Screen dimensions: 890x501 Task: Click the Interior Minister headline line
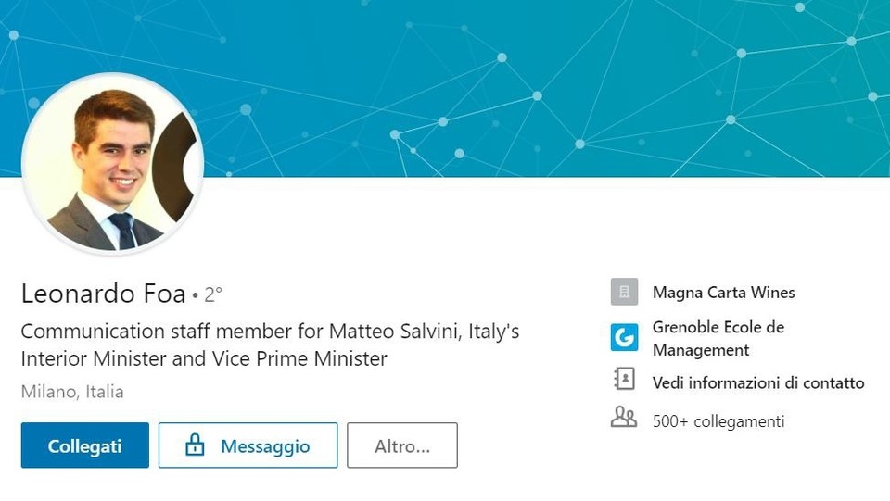point(204,358)
